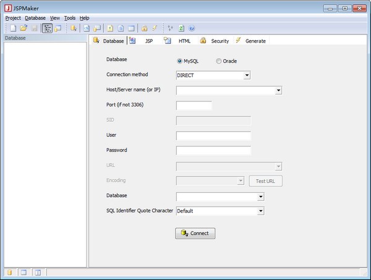Click the green refresh toolbar icon

coord(181,28)
